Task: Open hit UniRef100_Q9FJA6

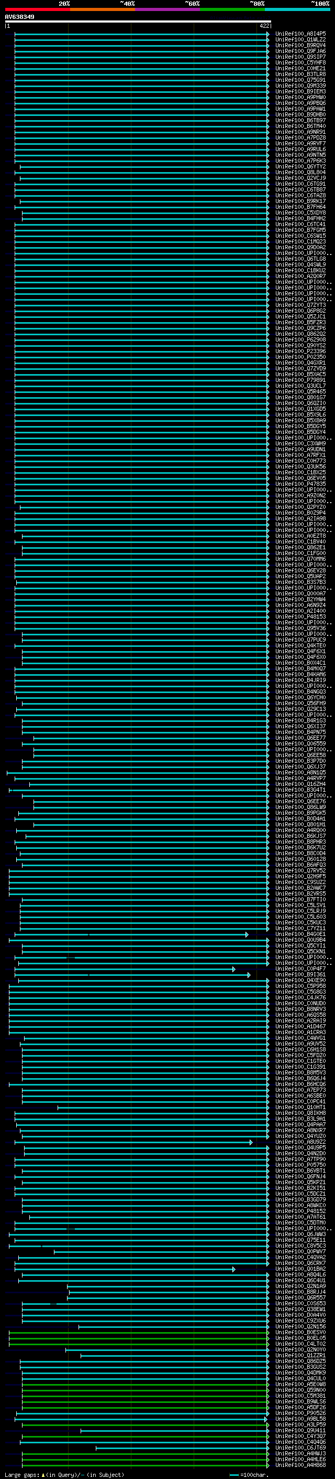Action: 300,51
